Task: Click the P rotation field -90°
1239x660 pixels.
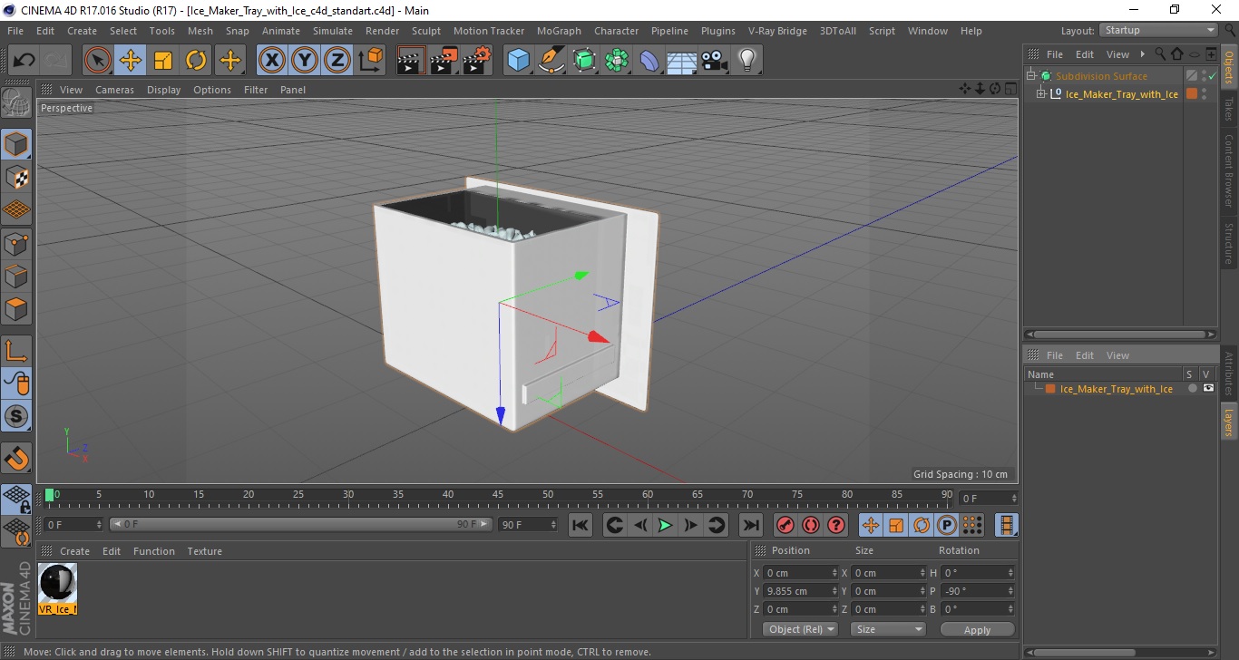Action: pyautogui.click(x=978, y=591)
